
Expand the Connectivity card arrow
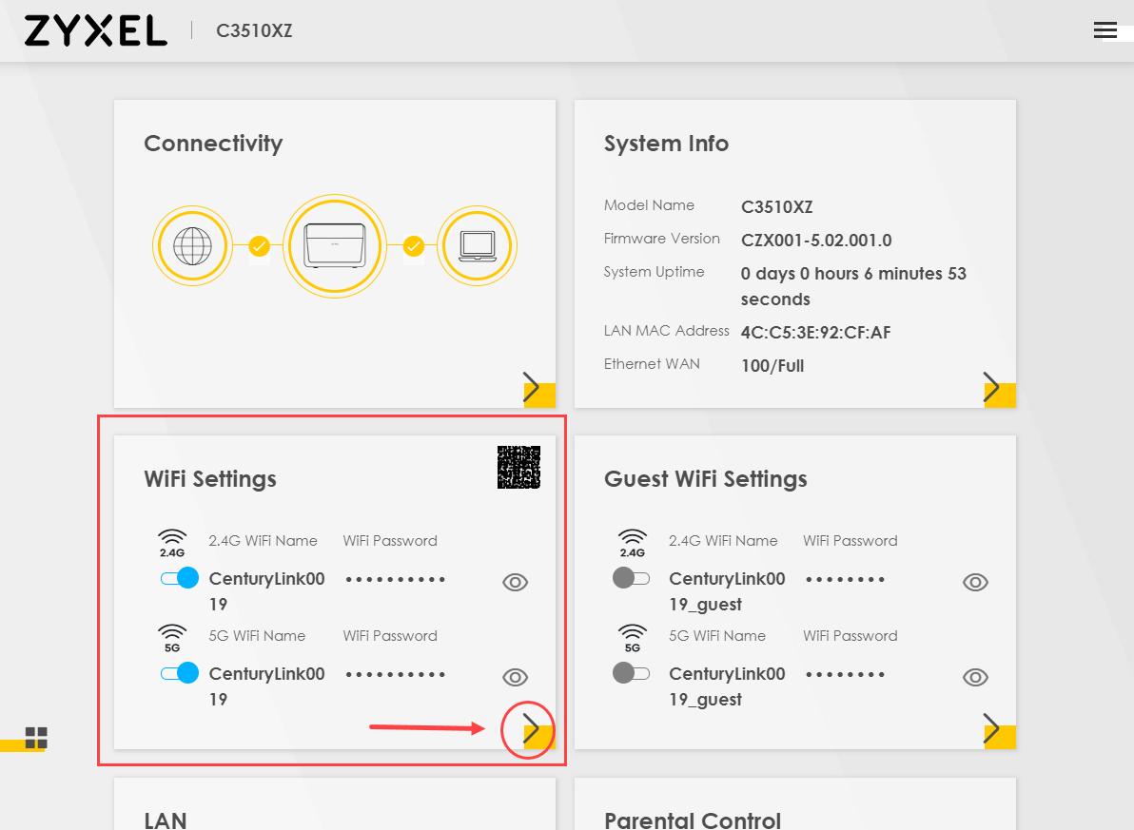533,388
